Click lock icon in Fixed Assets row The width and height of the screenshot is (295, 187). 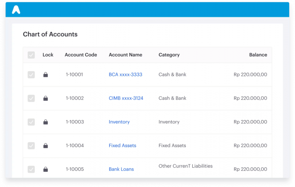click(46, 146)
